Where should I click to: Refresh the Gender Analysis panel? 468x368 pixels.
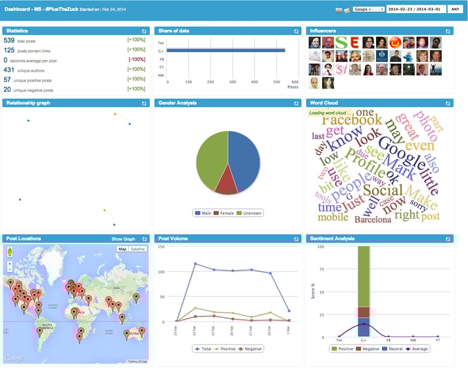pos(296,103)
